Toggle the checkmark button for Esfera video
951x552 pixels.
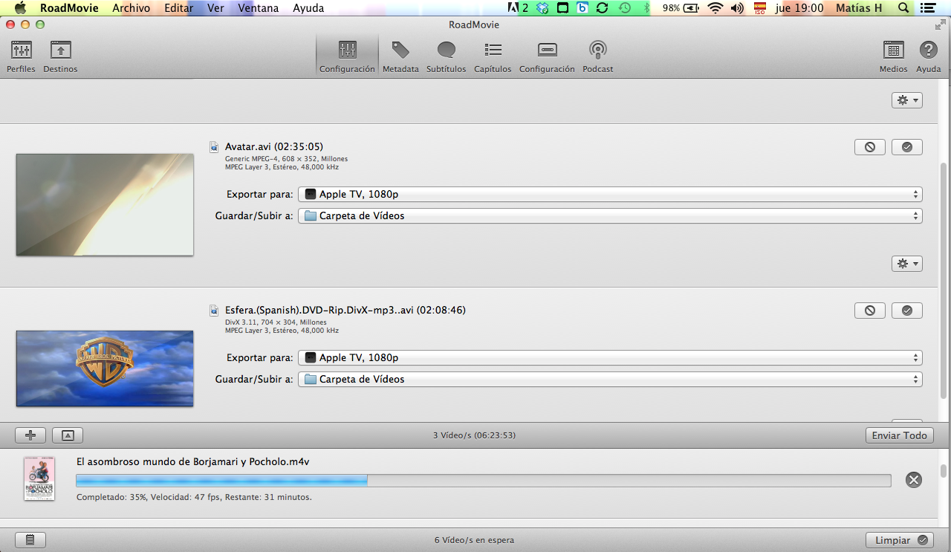pyautogui.click(x=906, y=311)
